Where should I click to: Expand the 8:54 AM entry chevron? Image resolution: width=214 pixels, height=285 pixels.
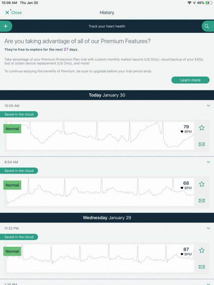click(208, 162)
